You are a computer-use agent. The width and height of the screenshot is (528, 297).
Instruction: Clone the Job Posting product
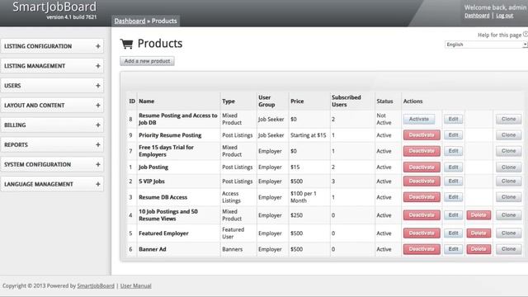[508, 167]
